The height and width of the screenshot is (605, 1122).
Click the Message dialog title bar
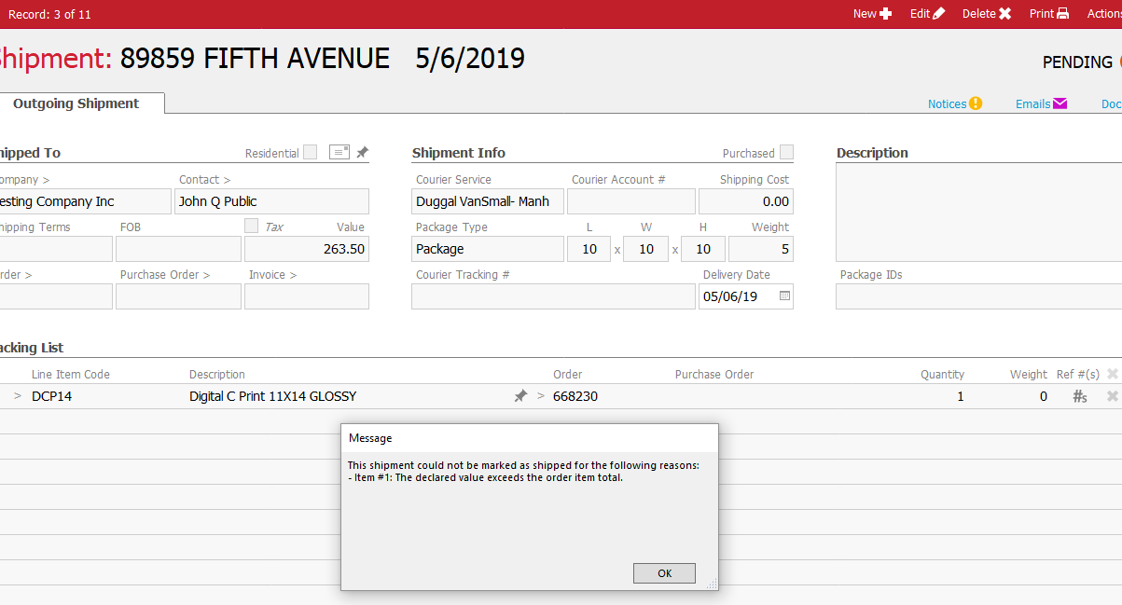(x=530, y=437)
